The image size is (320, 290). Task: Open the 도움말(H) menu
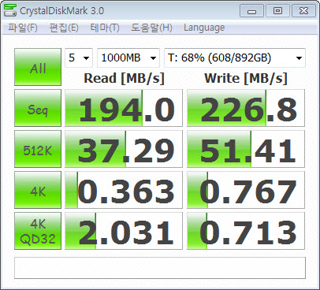coord(151,28)
